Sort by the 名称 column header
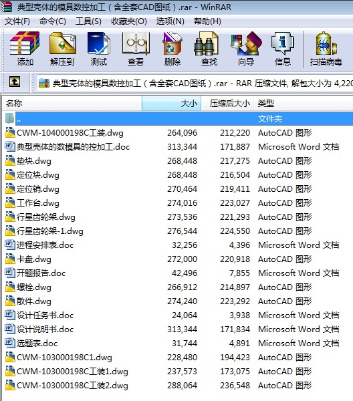Viewport: 353px width, 401px height. click(x=72, y=104)
